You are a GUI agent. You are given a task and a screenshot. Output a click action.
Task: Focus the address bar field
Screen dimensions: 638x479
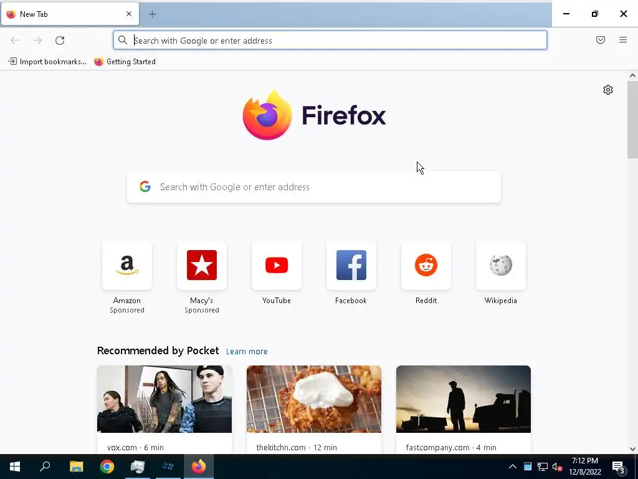(330, 41)
